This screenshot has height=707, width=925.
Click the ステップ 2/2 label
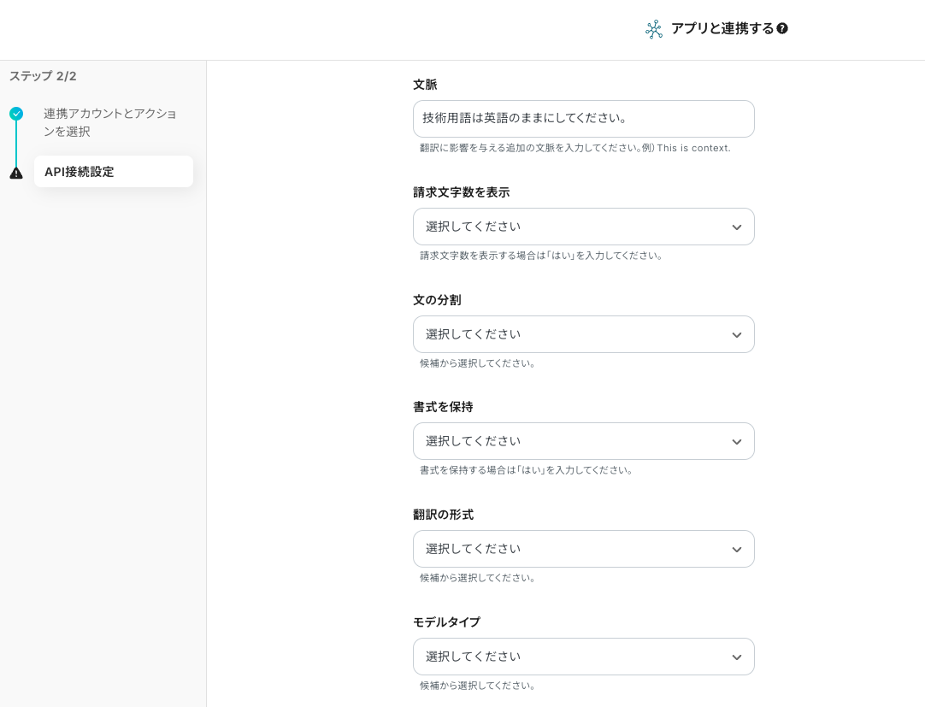tap(43, 76)
